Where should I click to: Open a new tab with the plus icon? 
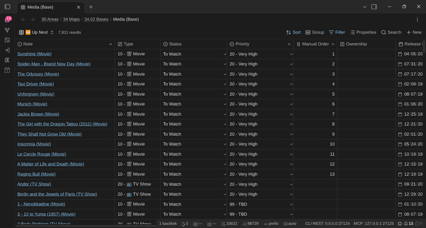(x=91, y=7)
